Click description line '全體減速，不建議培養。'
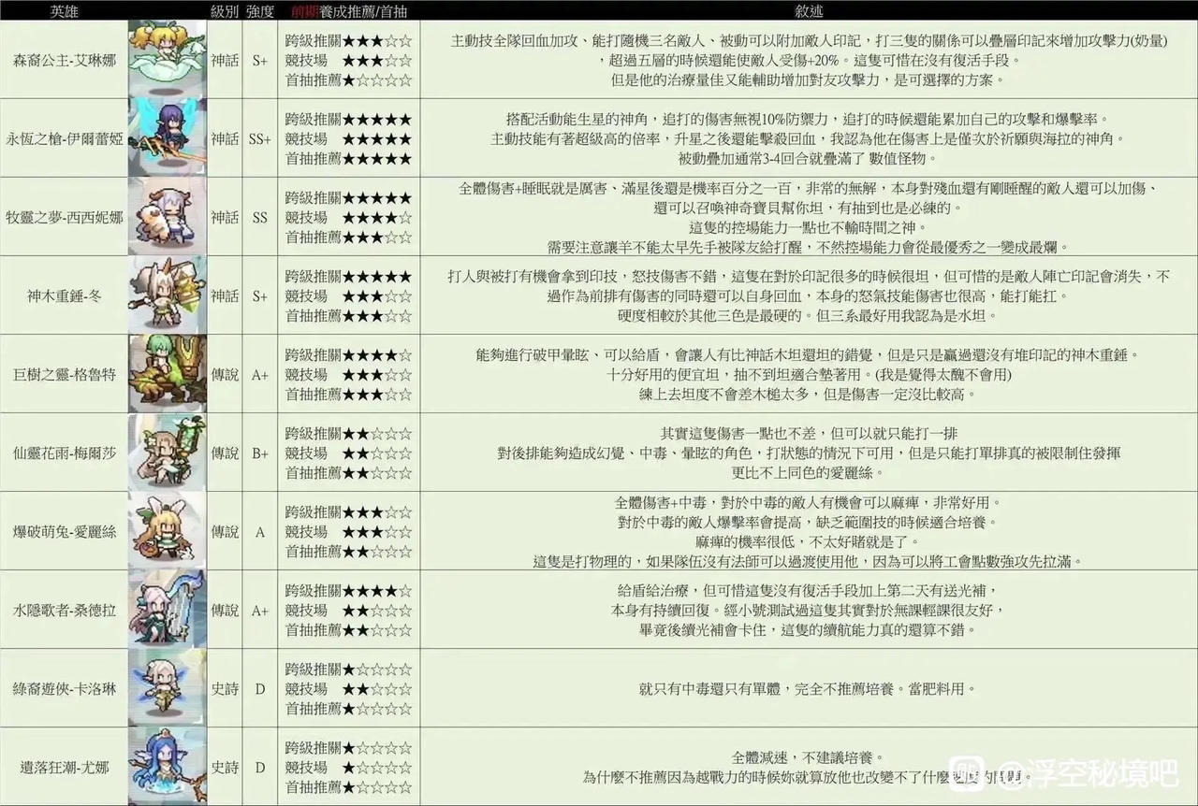The height and width of the screenshot is (806, 1198). coord(808,757)
